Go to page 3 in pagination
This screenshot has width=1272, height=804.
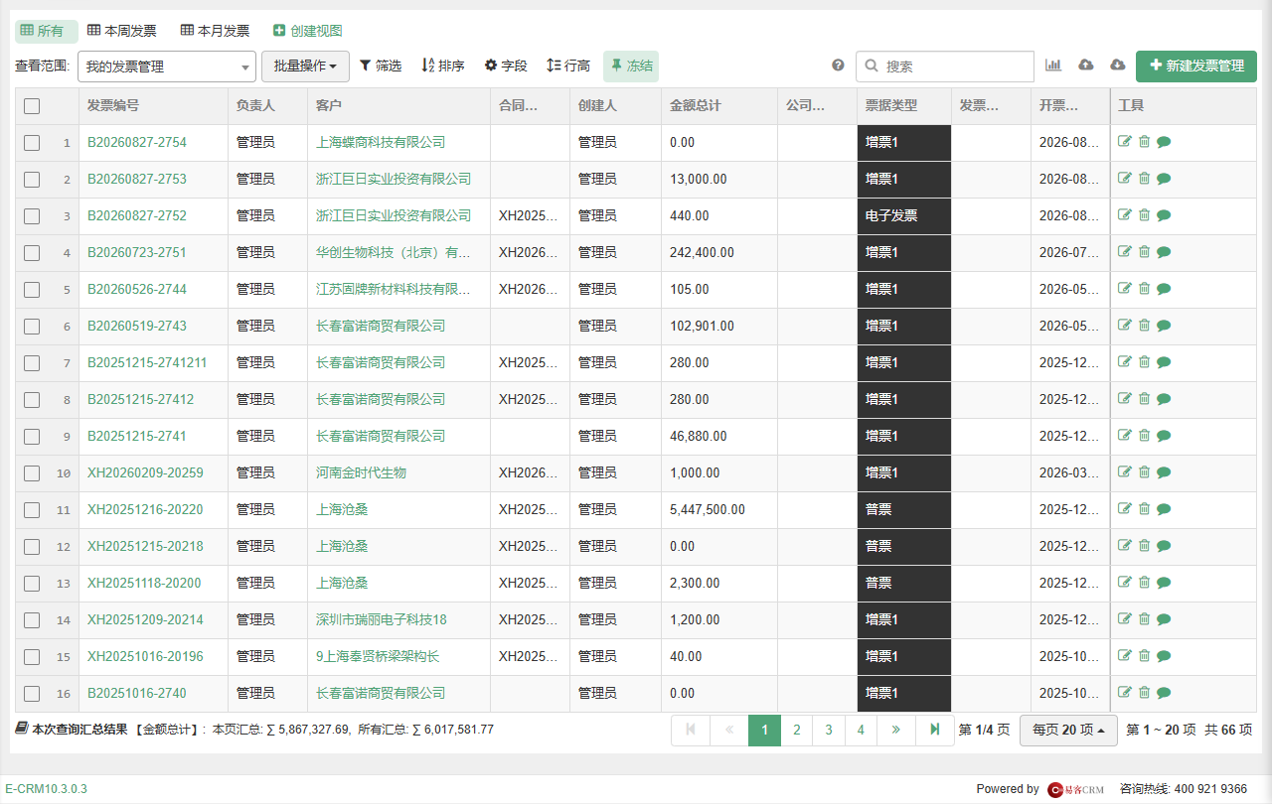829,730
